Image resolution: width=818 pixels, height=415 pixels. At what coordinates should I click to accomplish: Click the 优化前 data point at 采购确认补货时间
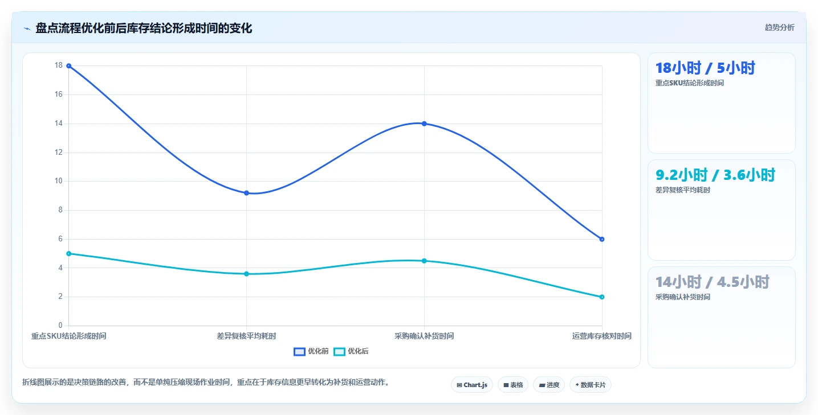coord(424,124)
